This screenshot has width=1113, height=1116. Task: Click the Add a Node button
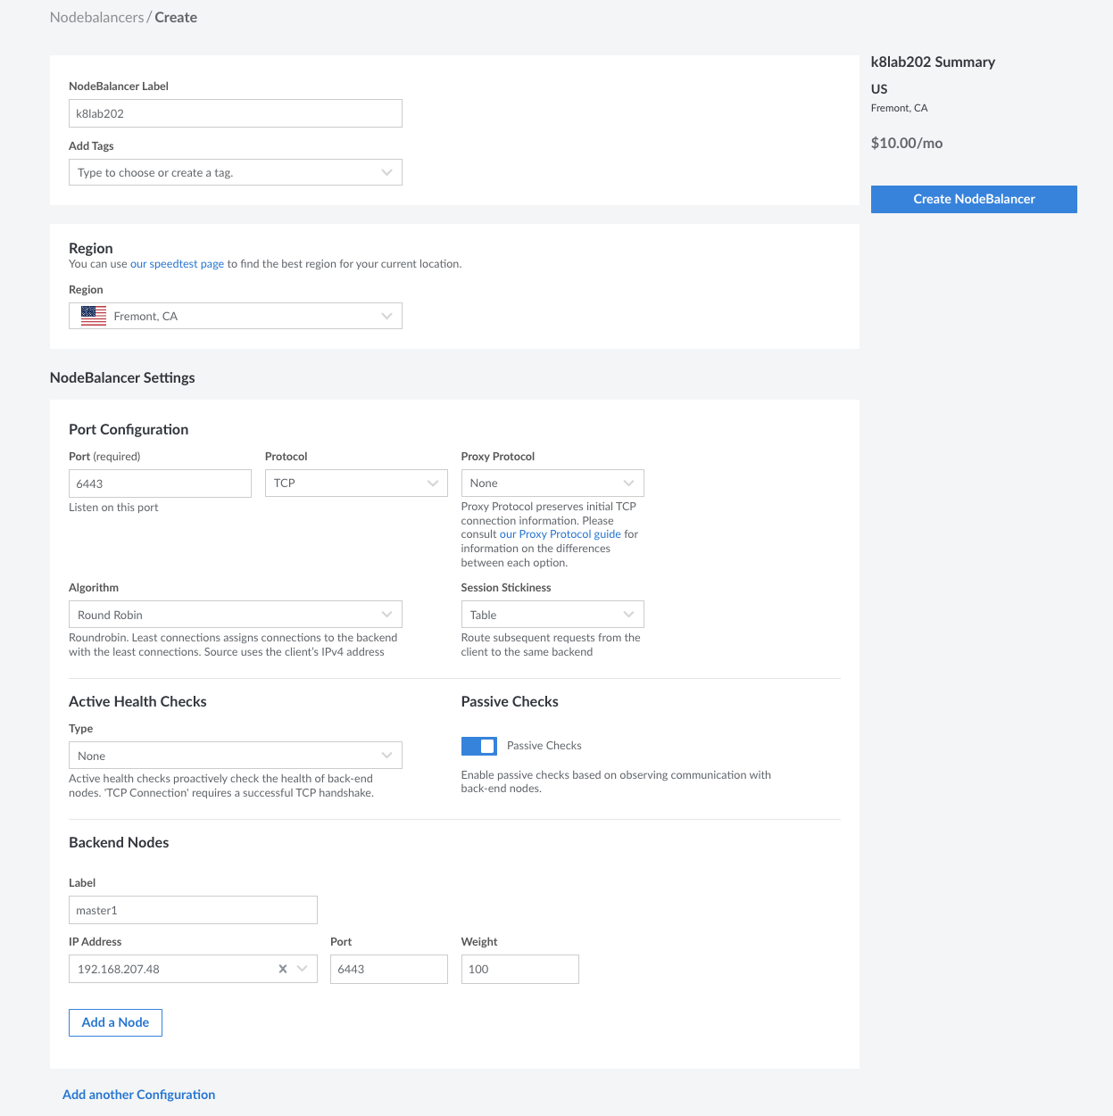pos(115,1022)
